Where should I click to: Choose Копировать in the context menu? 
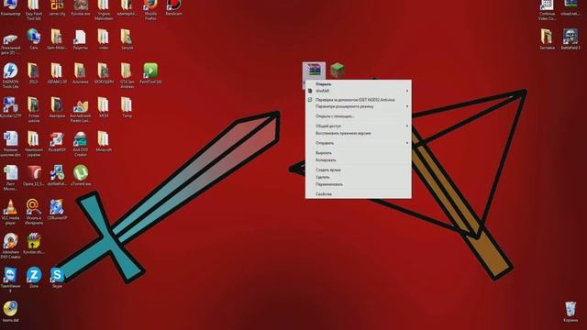tap(326, 160)
